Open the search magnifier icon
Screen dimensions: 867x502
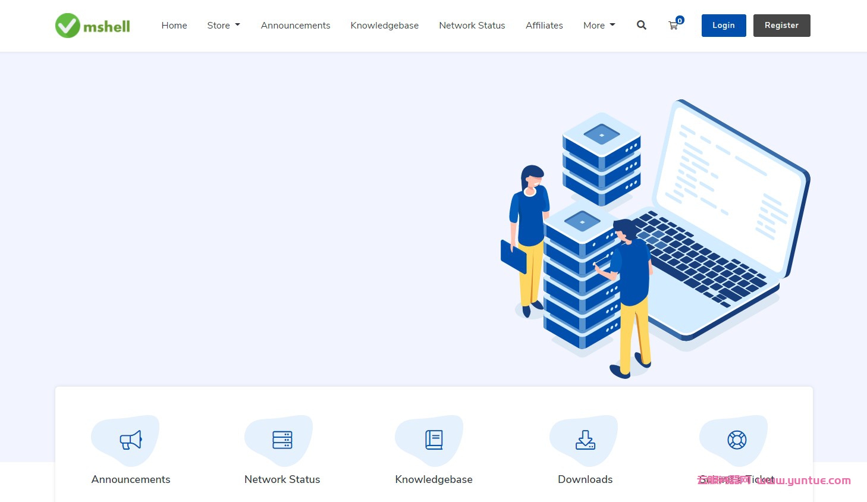click(x=641, y=25)
